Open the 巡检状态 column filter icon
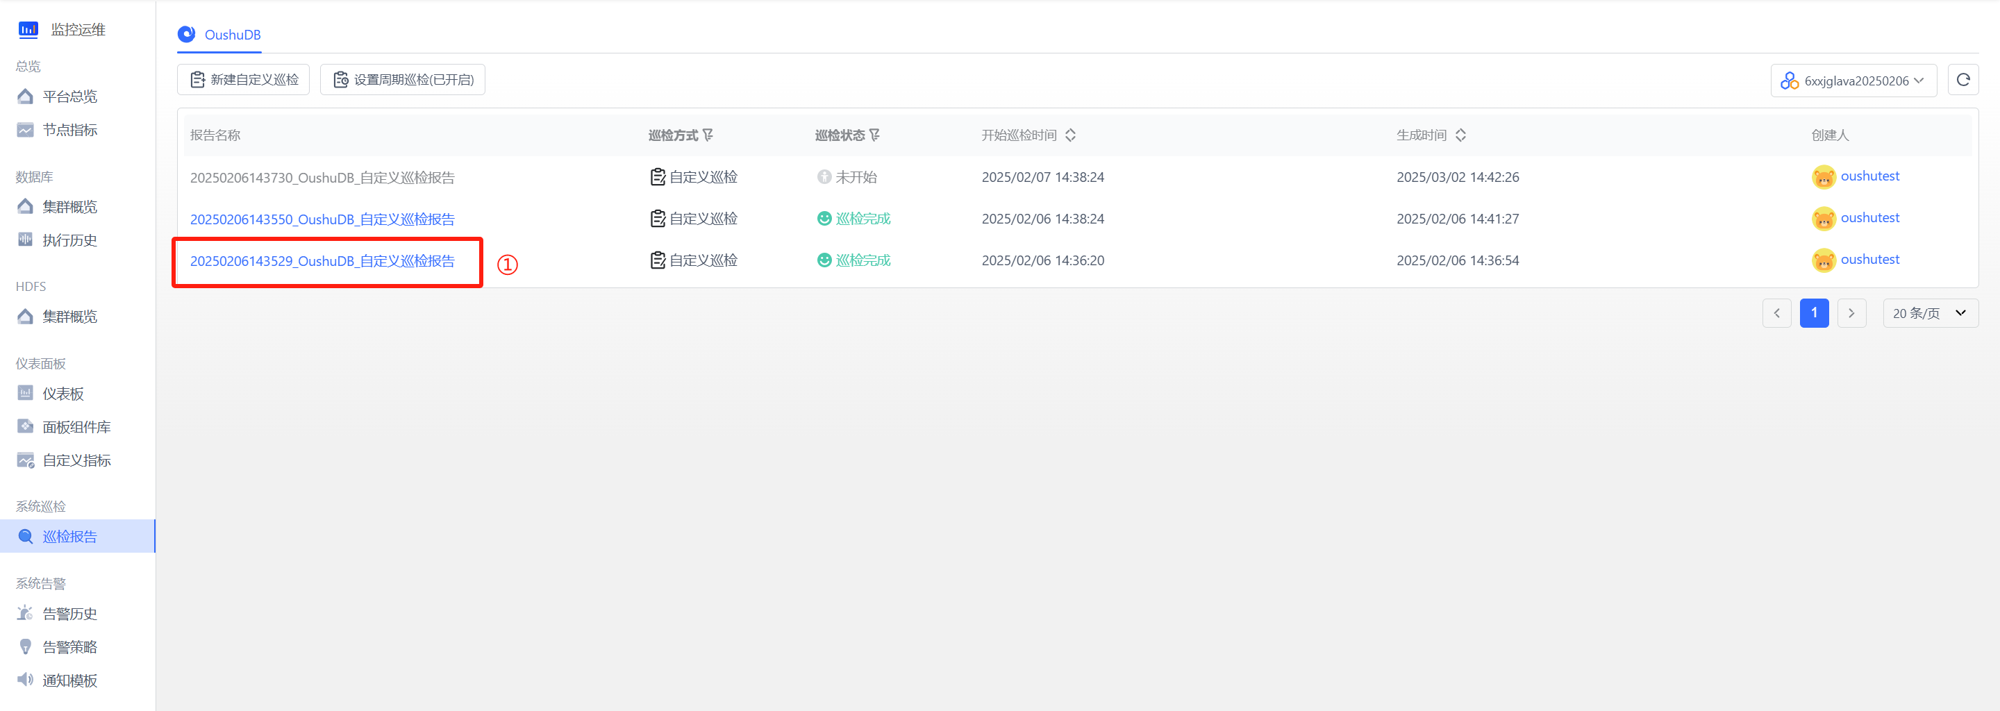The height and width of the screenshot is (711, 2000). pos(875,135)
